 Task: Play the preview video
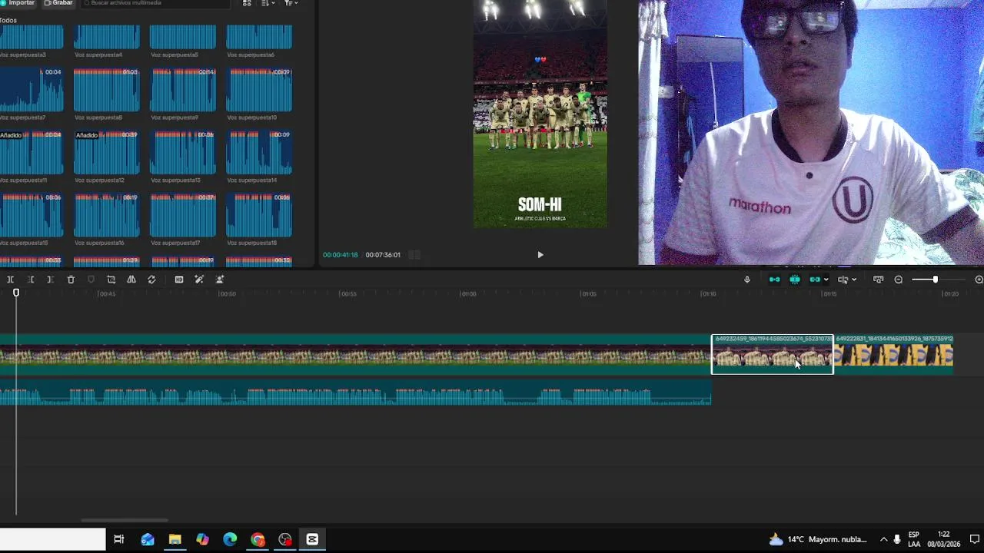[540, 255]
